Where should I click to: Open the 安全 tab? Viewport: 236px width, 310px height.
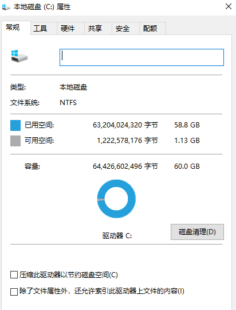coord(125,28)
